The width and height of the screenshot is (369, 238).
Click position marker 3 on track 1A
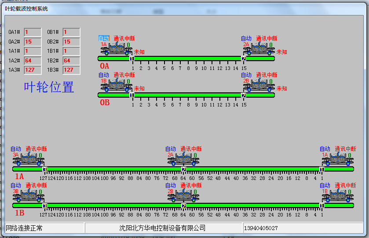[45, 169]
